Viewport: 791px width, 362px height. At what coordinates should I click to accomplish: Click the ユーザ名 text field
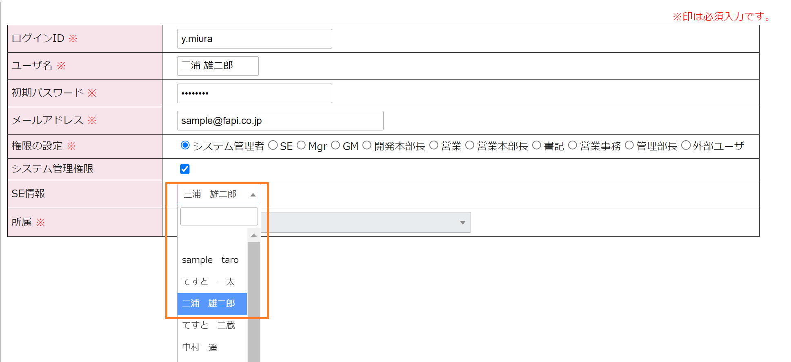coord(218,66)
